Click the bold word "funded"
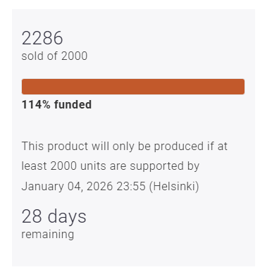 point(73,104)
